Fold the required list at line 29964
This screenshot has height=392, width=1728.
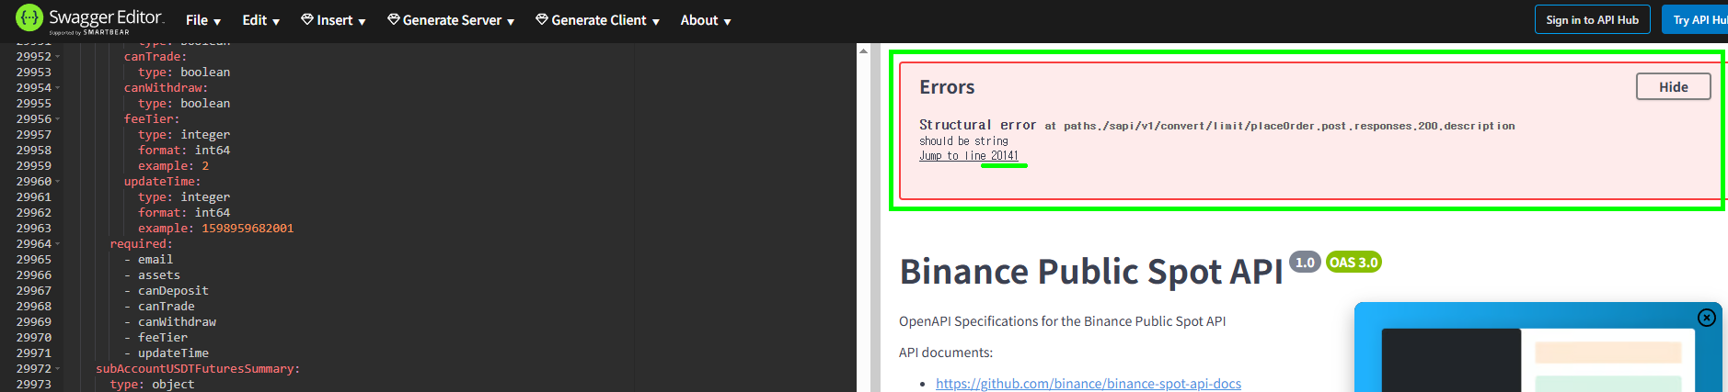[x=57, y=244]
